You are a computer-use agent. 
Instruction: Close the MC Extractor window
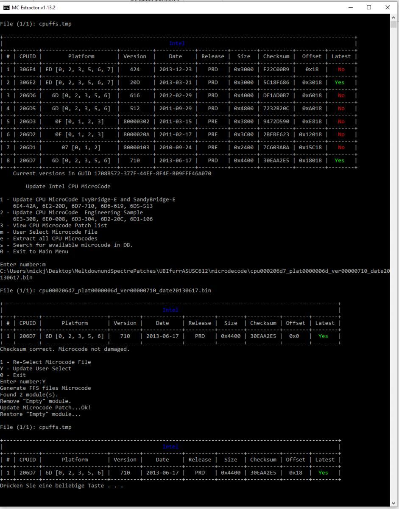388,7
